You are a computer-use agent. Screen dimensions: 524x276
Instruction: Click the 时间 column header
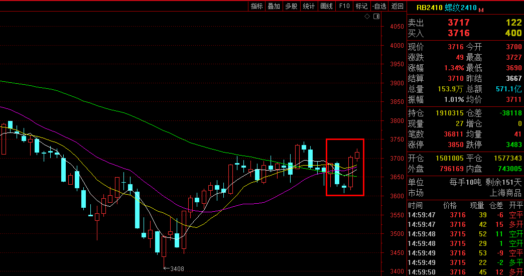click(415, 206)
